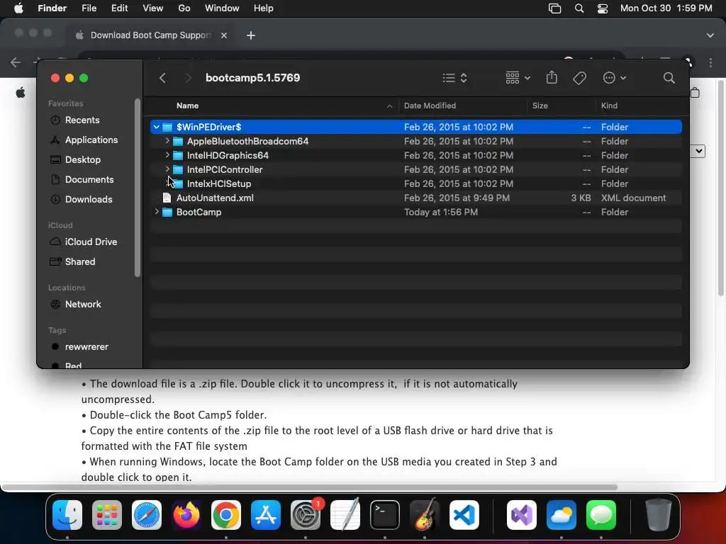The width and height of the screenshot is (726, 544).
Task: Open Safari from the Dock
Action: point(147,515)
